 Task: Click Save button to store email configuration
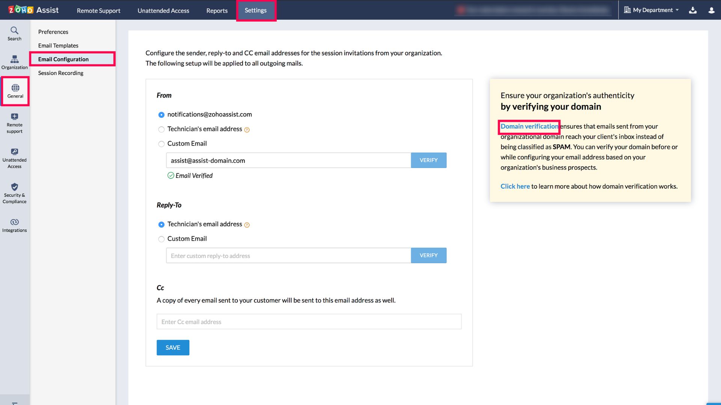pos(173,347)
